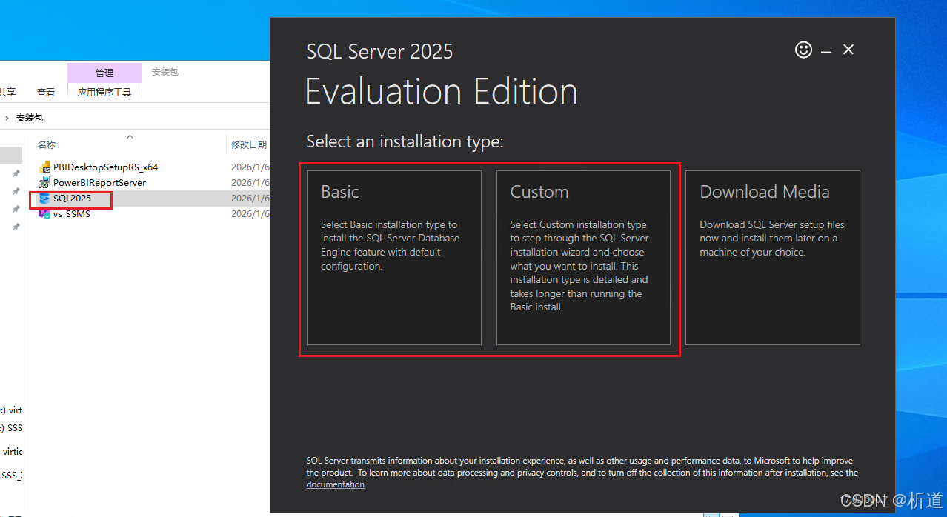Image resolution: width=947 pixels, height=517 pixels.
Task: Click the smiley feedback icon
Action: pyautogui.click(x=803, y=50)
